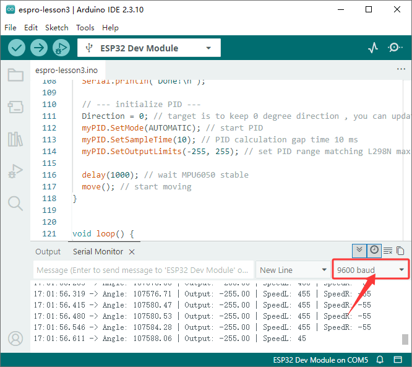Click the '// --- initialize PID ---' comment
412x367 pixels.
pyautogui.click(x=142, y=105)
